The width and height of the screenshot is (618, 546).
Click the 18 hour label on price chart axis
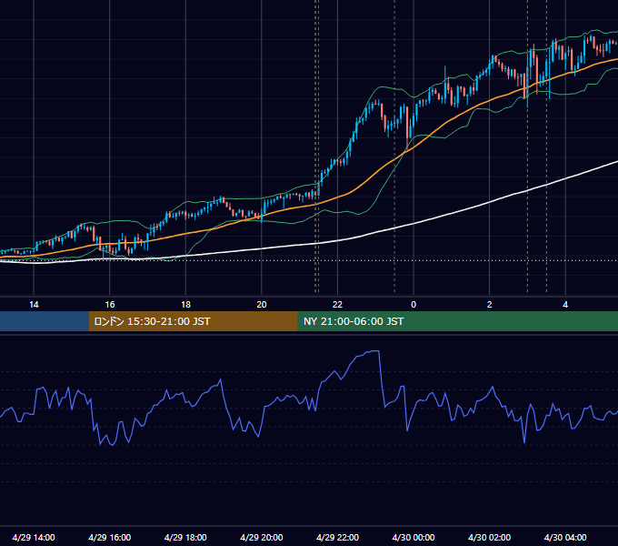coord(185,305)
